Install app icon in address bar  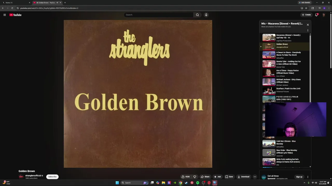tap(302, 8)
